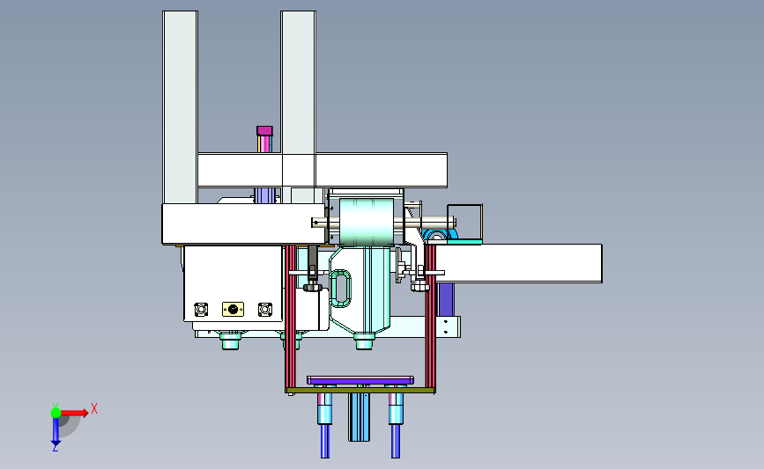The height and width of the screenshot is (469, 764).
Task: Select the olive base plate at the bottom
Action: (x=360, y=390)
